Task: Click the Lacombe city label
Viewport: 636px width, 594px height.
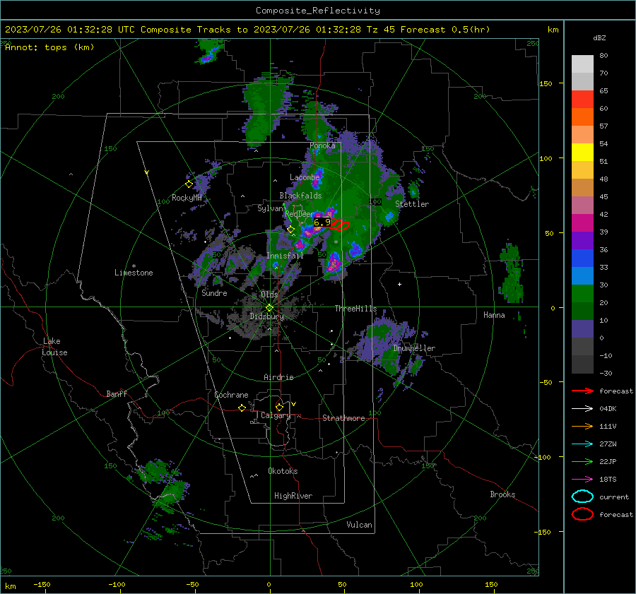Action: (x=305, y=177)
